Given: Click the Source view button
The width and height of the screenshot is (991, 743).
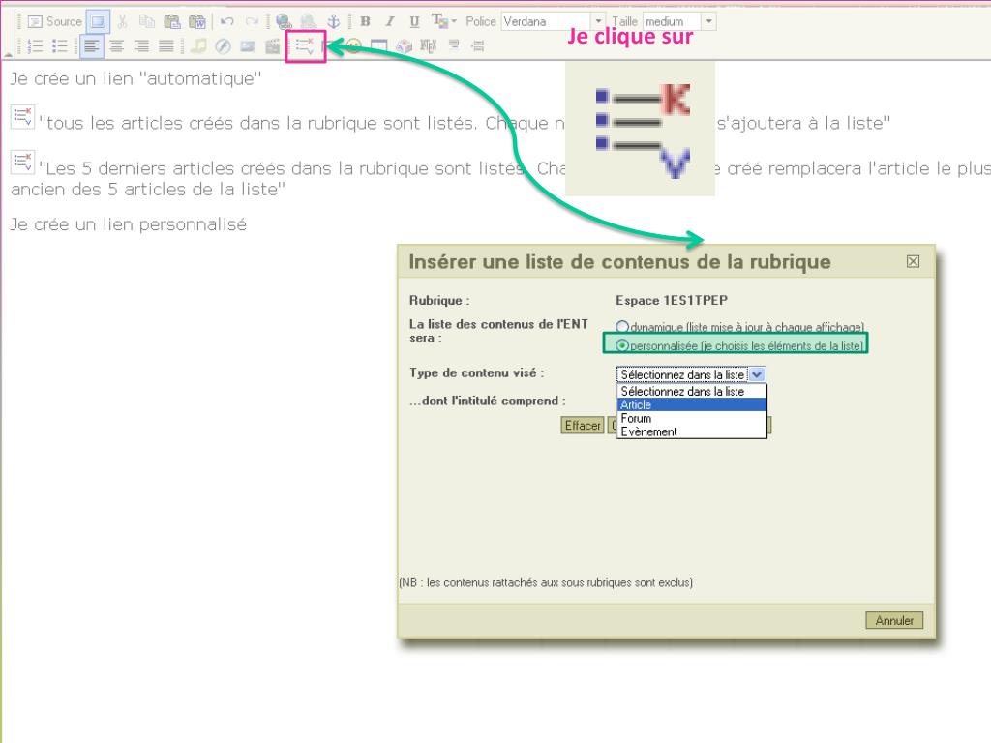Looking at the screenshot, I should click(55, 21).
